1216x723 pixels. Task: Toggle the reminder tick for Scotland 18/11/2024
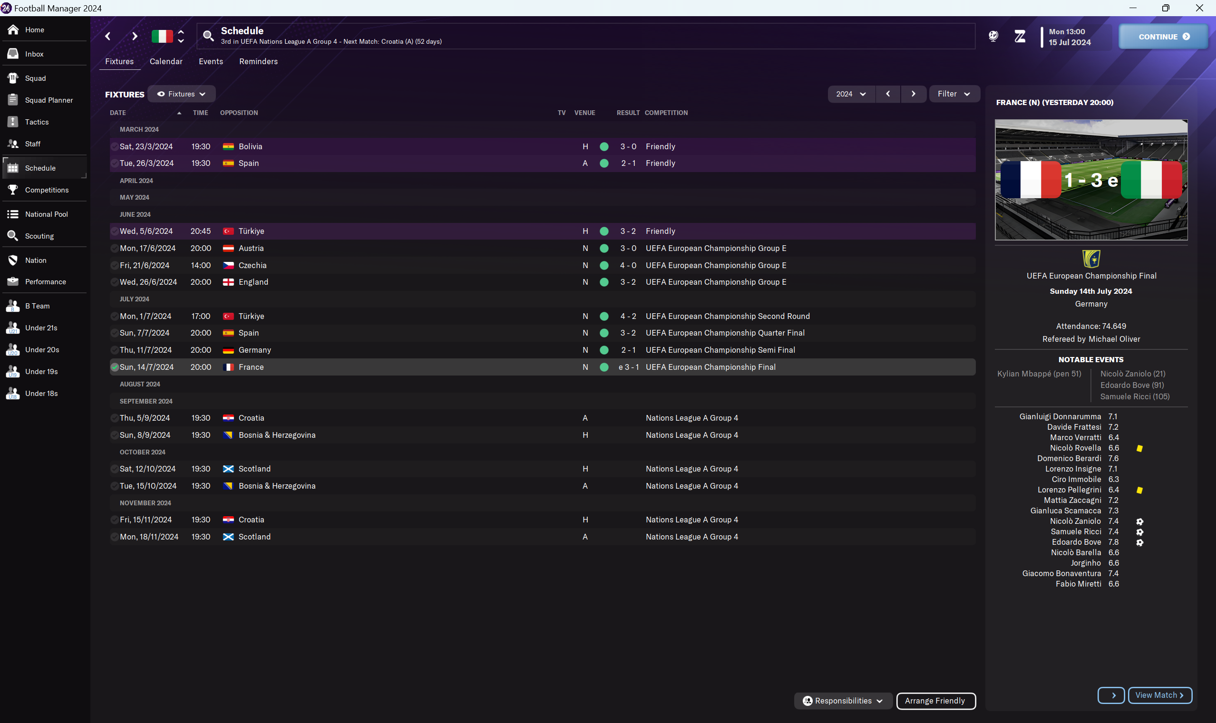click(115, 537)
